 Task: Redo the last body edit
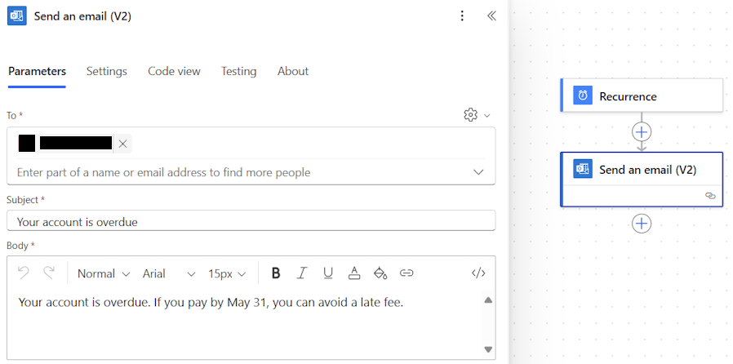pyautogui.click(x=49, y=273)
